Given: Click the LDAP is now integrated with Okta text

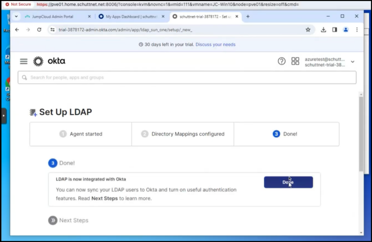Looking at the screenshot, I should 91,179.
